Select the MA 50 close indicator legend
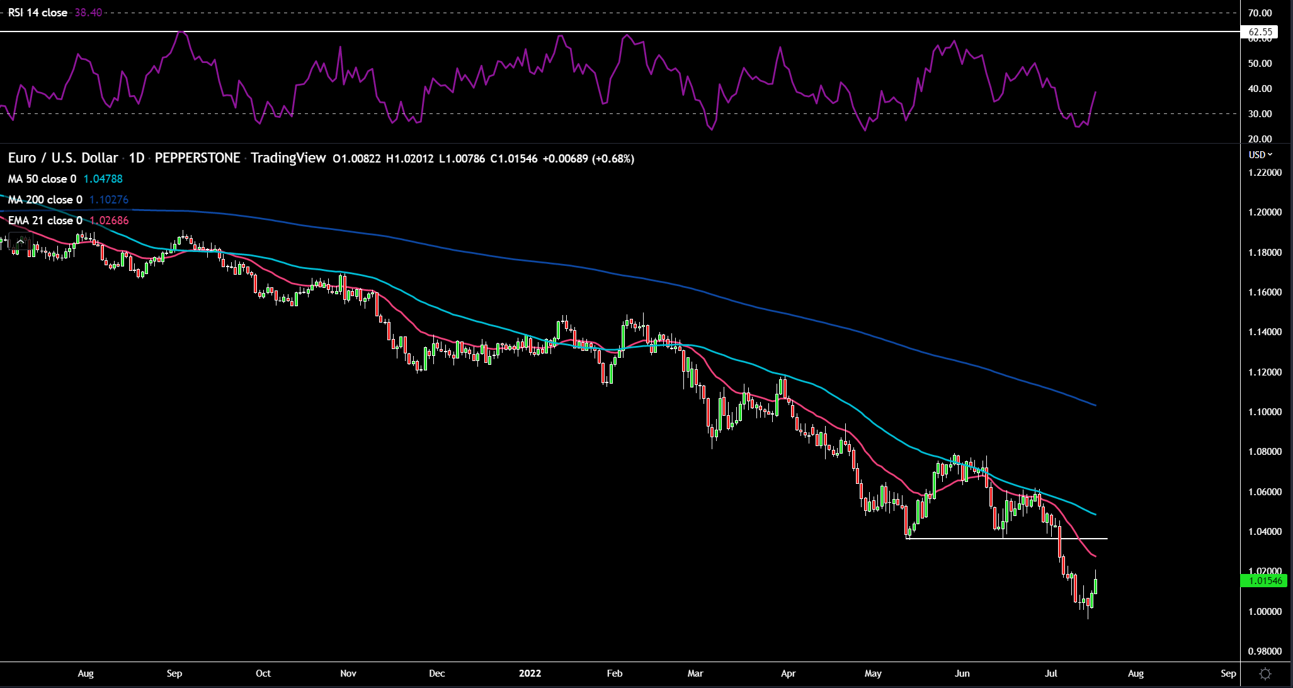1293x688 pixels. [42, 179]
